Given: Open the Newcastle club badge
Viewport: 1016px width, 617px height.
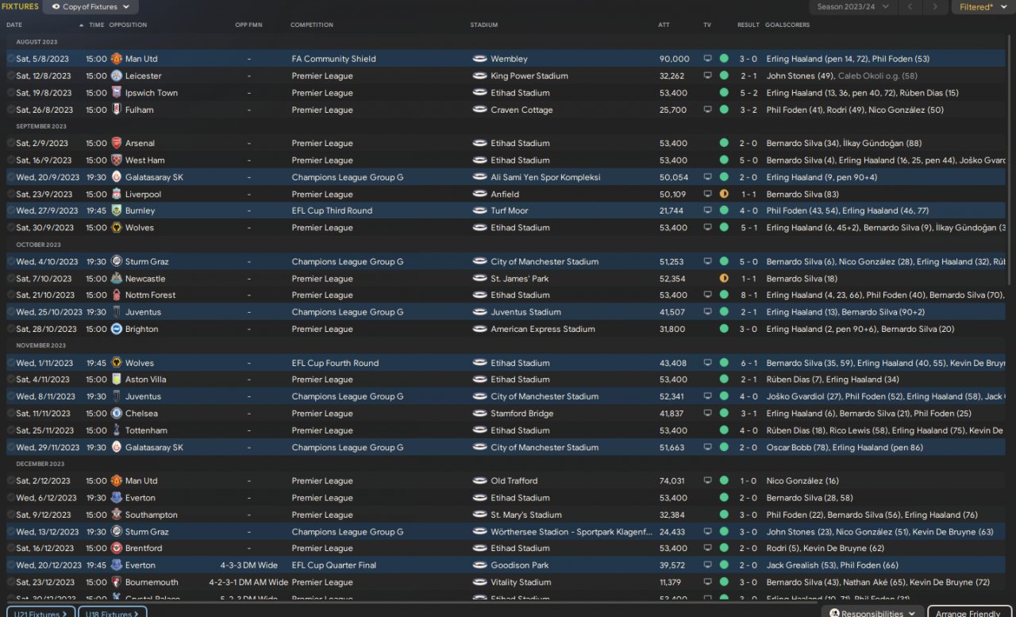Looking at the screenshot, I should point(117,279).
